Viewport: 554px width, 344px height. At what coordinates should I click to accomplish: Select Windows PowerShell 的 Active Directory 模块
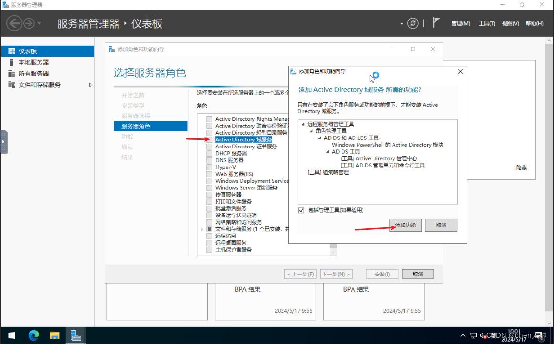coord(387,145)
